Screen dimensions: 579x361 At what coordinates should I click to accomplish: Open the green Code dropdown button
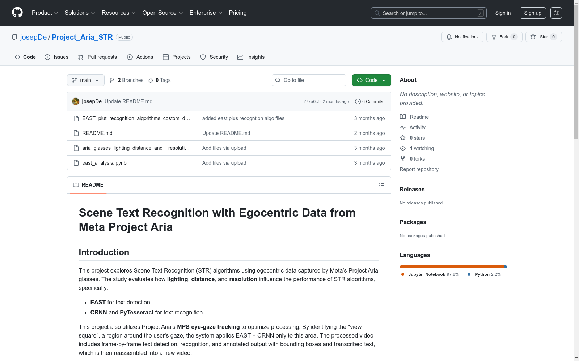click(372, 80)
